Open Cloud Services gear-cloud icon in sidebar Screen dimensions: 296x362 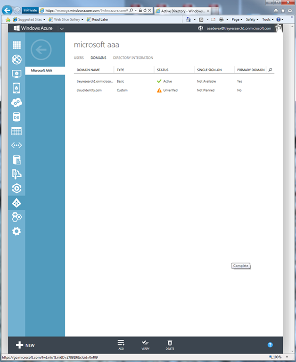tap(16, 102)
